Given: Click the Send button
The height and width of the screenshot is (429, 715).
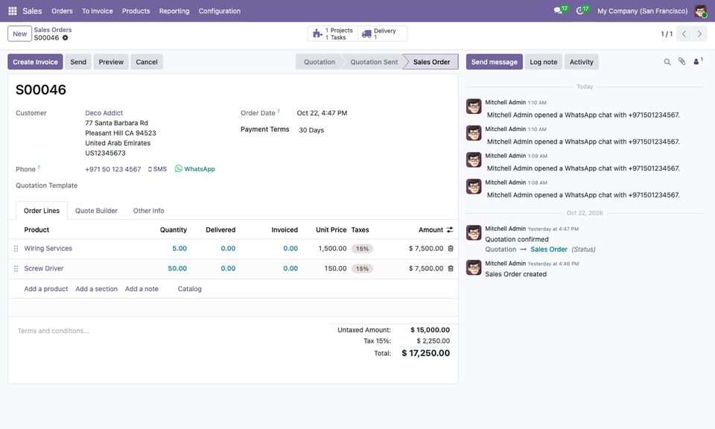Looking at the screenshot, I should pyautogui.click(x=78, y=62).
